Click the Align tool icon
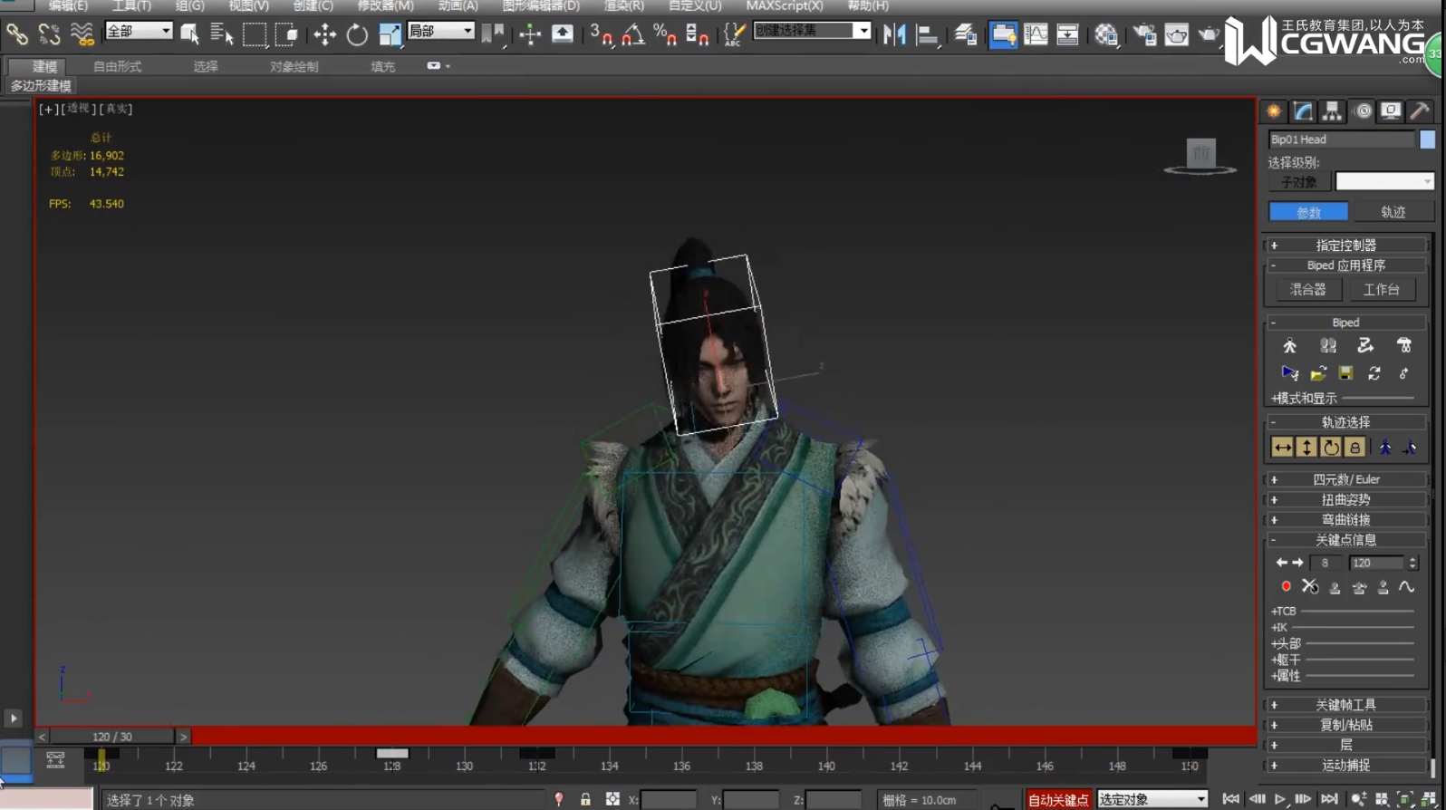This screenshot has height=810, width=1446. tap(927, 34)
